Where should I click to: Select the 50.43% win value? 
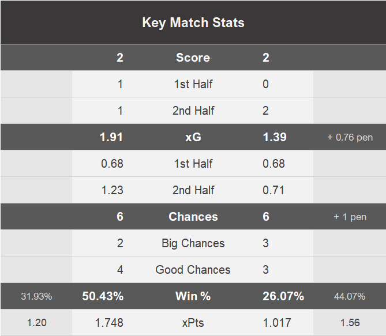pos(102,296)
